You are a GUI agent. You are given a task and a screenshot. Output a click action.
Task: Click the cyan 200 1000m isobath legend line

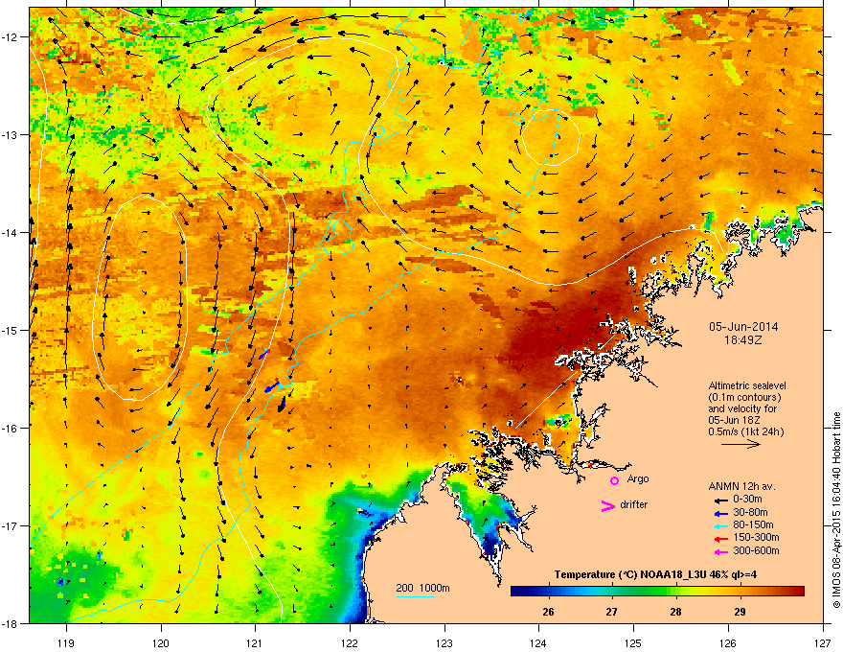click(415, 596)
